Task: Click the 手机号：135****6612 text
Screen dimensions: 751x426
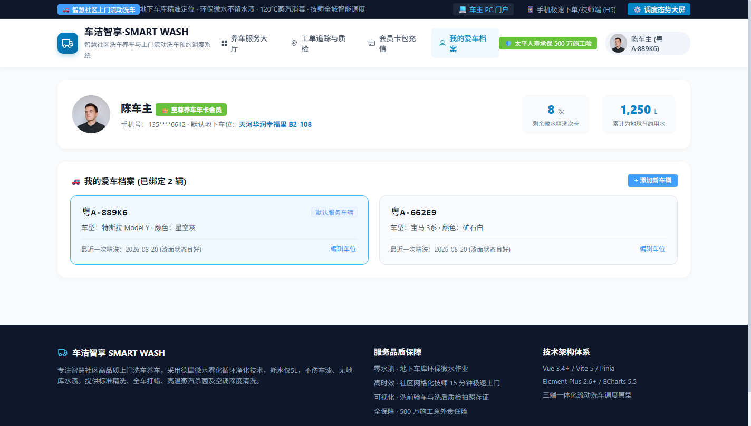Action: pos(153,125)
